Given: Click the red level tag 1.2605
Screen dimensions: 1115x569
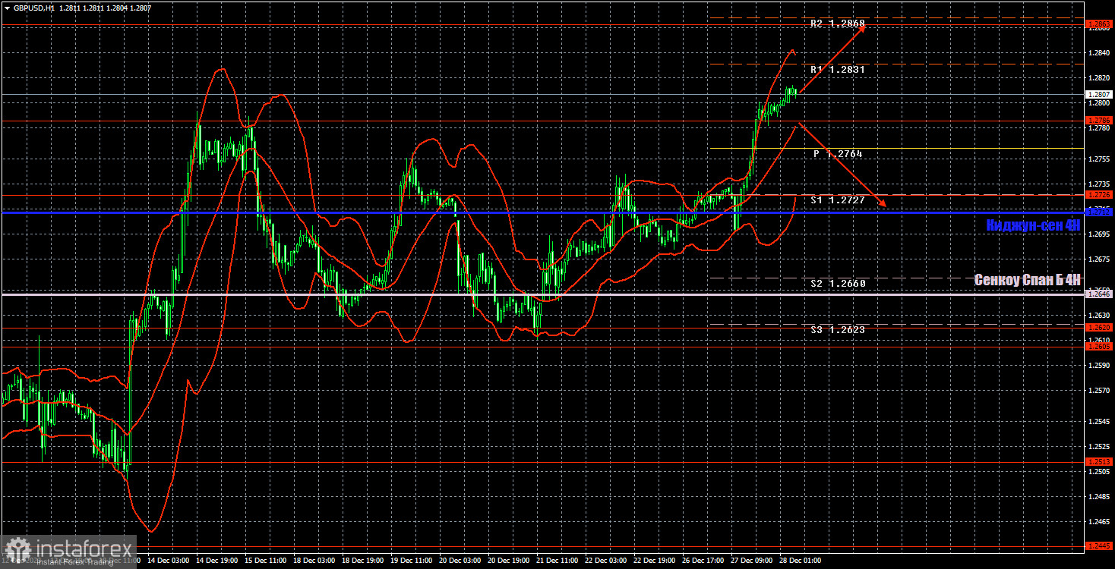Looking at the screenshot, I should 1100,346.
